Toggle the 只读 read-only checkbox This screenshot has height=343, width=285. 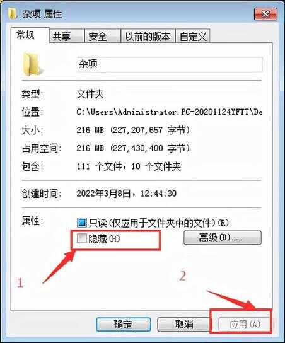[x=81, y=223]
